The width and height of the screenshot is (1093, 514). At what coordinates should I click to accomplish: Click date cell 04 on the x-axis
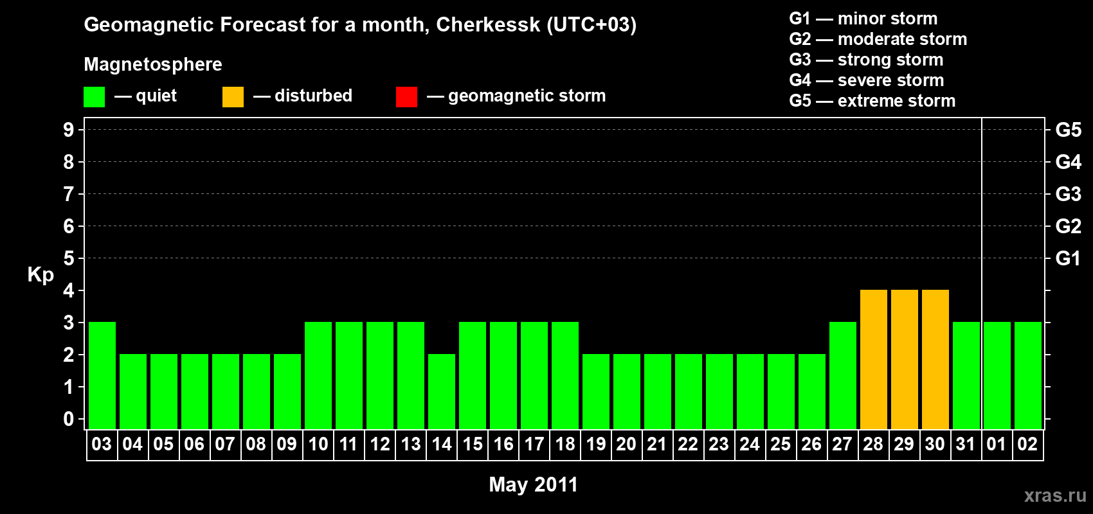tap(133, 445)
